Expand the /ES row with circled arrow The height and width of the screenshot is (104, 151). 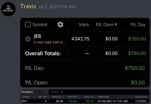point(28,39)
